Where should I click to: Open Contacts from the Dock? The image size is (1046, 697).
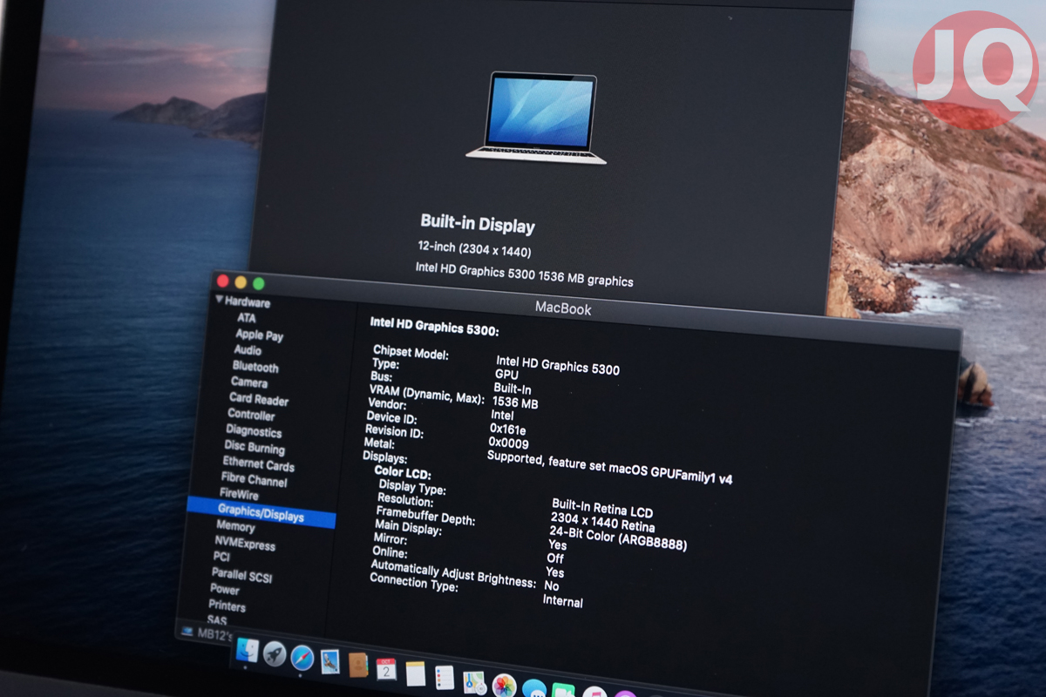[357, 665]
